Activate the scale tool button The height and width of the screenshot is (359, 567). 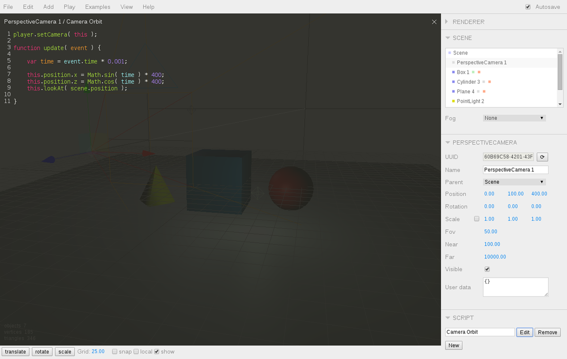65,351
